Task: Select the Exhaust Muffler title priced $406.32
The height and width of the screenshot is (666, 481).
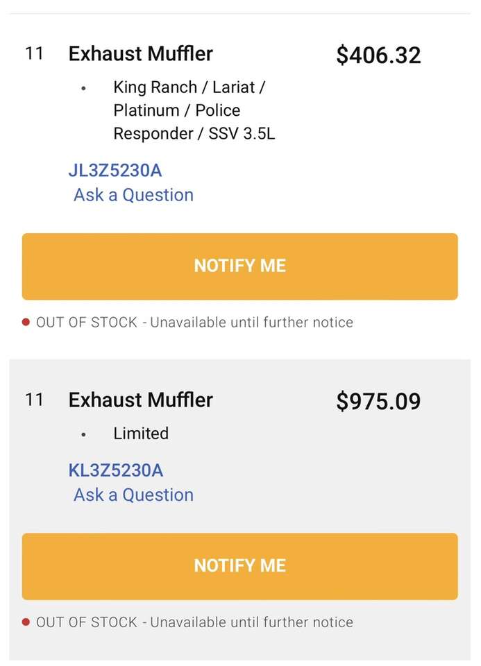Action: [x=140, y=53]
